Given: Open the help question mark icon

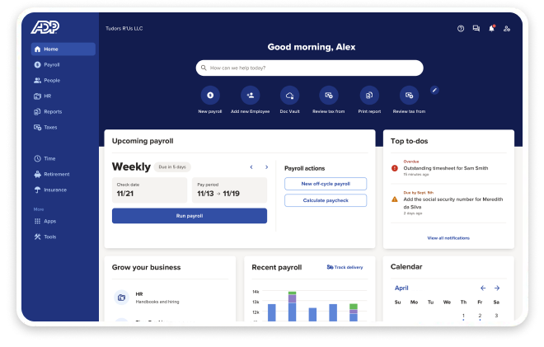Looking at the screenshot, I should [x=461, y=28].
